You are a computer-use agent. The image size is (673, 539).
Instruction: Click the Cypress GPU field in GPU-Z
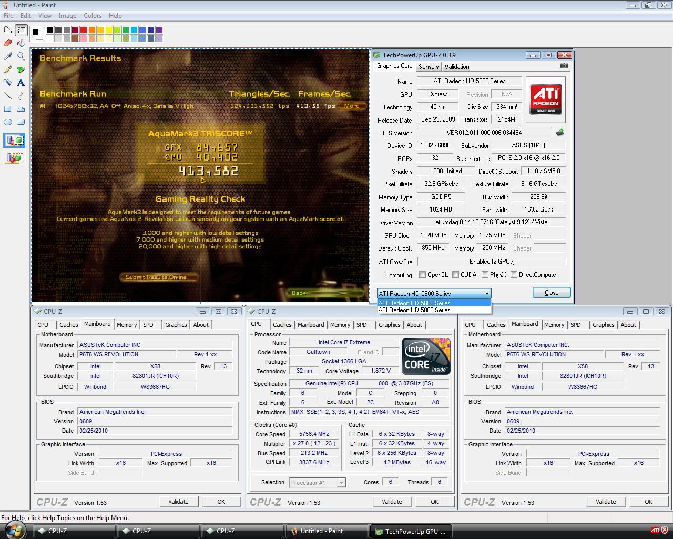437,94
